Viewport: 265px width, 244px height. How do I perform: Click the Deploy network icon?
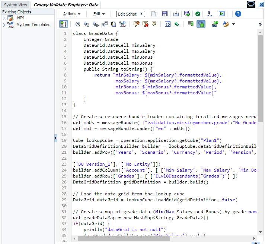[x=210, y=14]
